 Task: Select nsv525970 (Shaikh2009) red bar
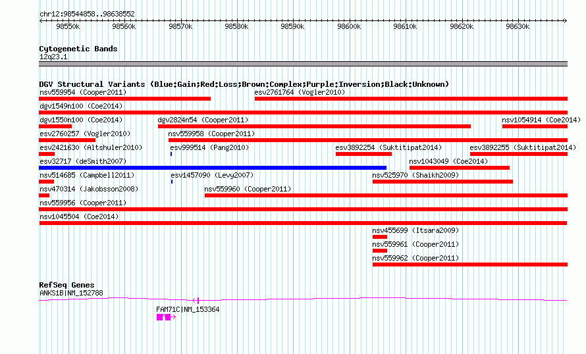[442, 182]
